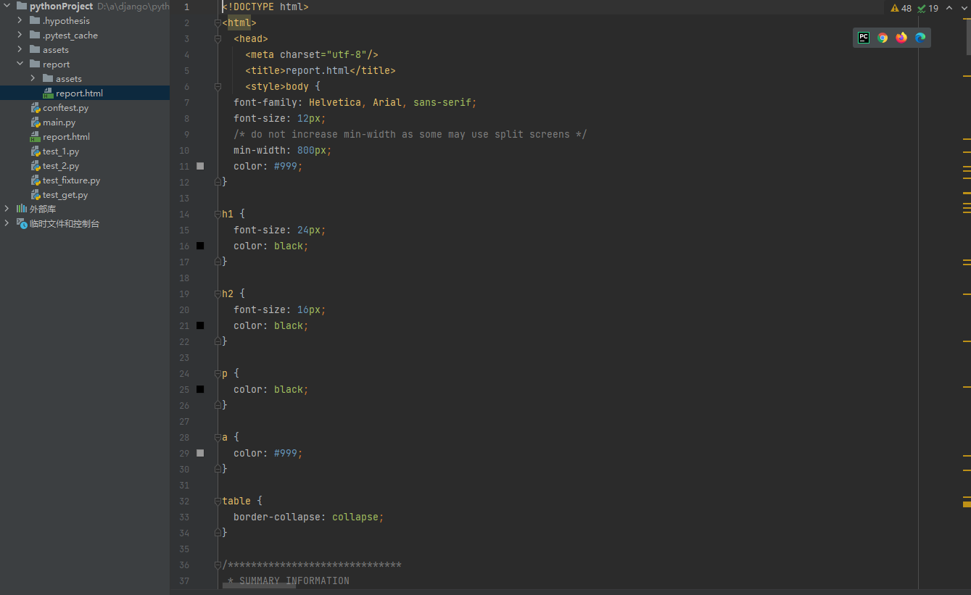Fold the style block on line 6
The width and height of the screenshot is (971, 595).
[x=218, y=86]
